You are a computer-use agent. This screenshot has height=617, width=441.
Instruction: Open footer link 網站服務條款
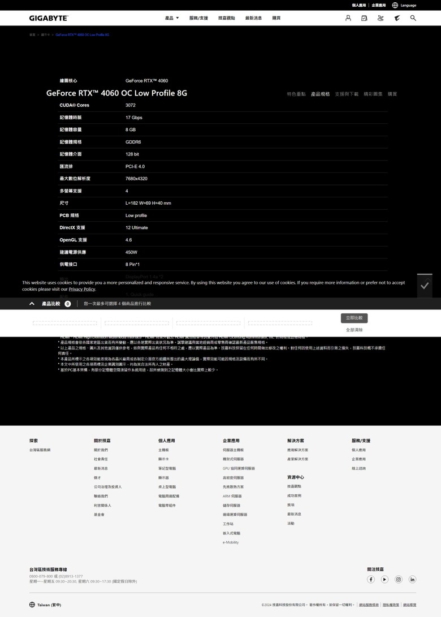[x=369, y=605]
